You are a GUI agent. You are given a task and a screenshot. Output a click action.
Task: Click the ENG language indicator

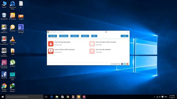point(166,97)
